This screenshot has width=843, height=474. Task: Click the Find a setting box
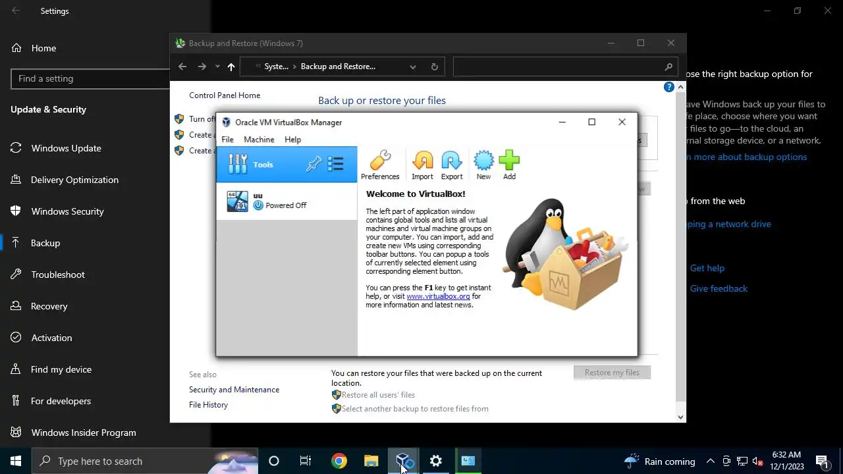[x=90, y=78]
